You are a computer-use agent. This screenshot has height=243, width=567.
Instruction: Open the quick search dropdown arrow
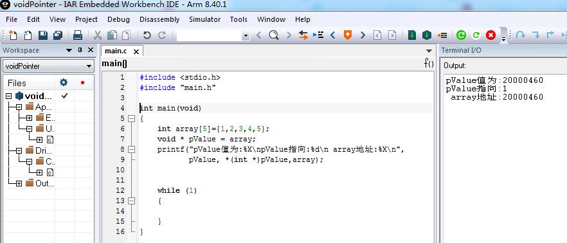click(246, 35)
